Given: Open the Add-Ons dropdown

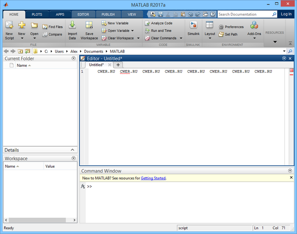Looking at the screenshot, I should tap(254, 39).
